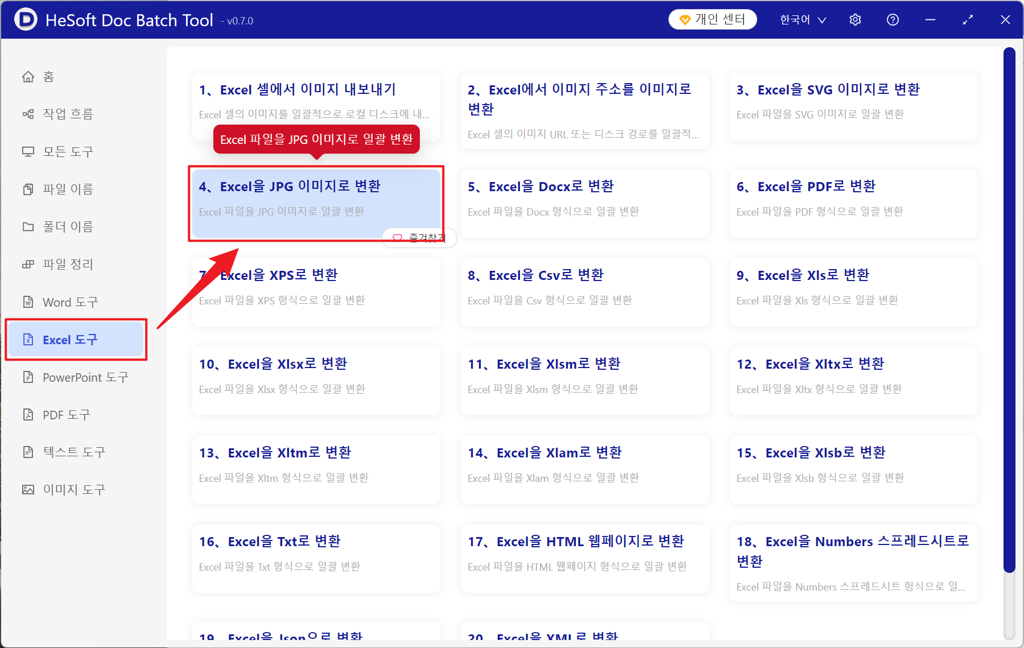Click the heart icon on the favorites tag
This screenshot has width=1024, height=648.
click(397, 238)
